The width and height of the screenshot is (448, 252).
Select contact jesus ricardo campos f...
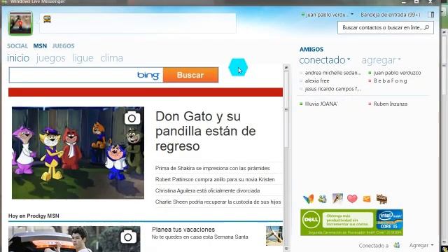(330, 89)
